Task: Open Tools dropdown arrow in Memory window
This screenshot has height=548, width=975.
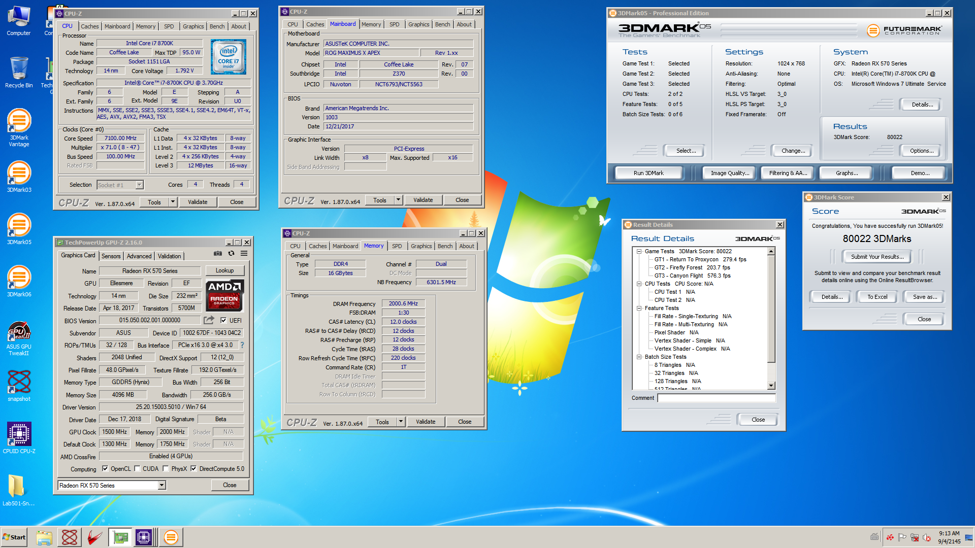Action: tap(401, 422)
